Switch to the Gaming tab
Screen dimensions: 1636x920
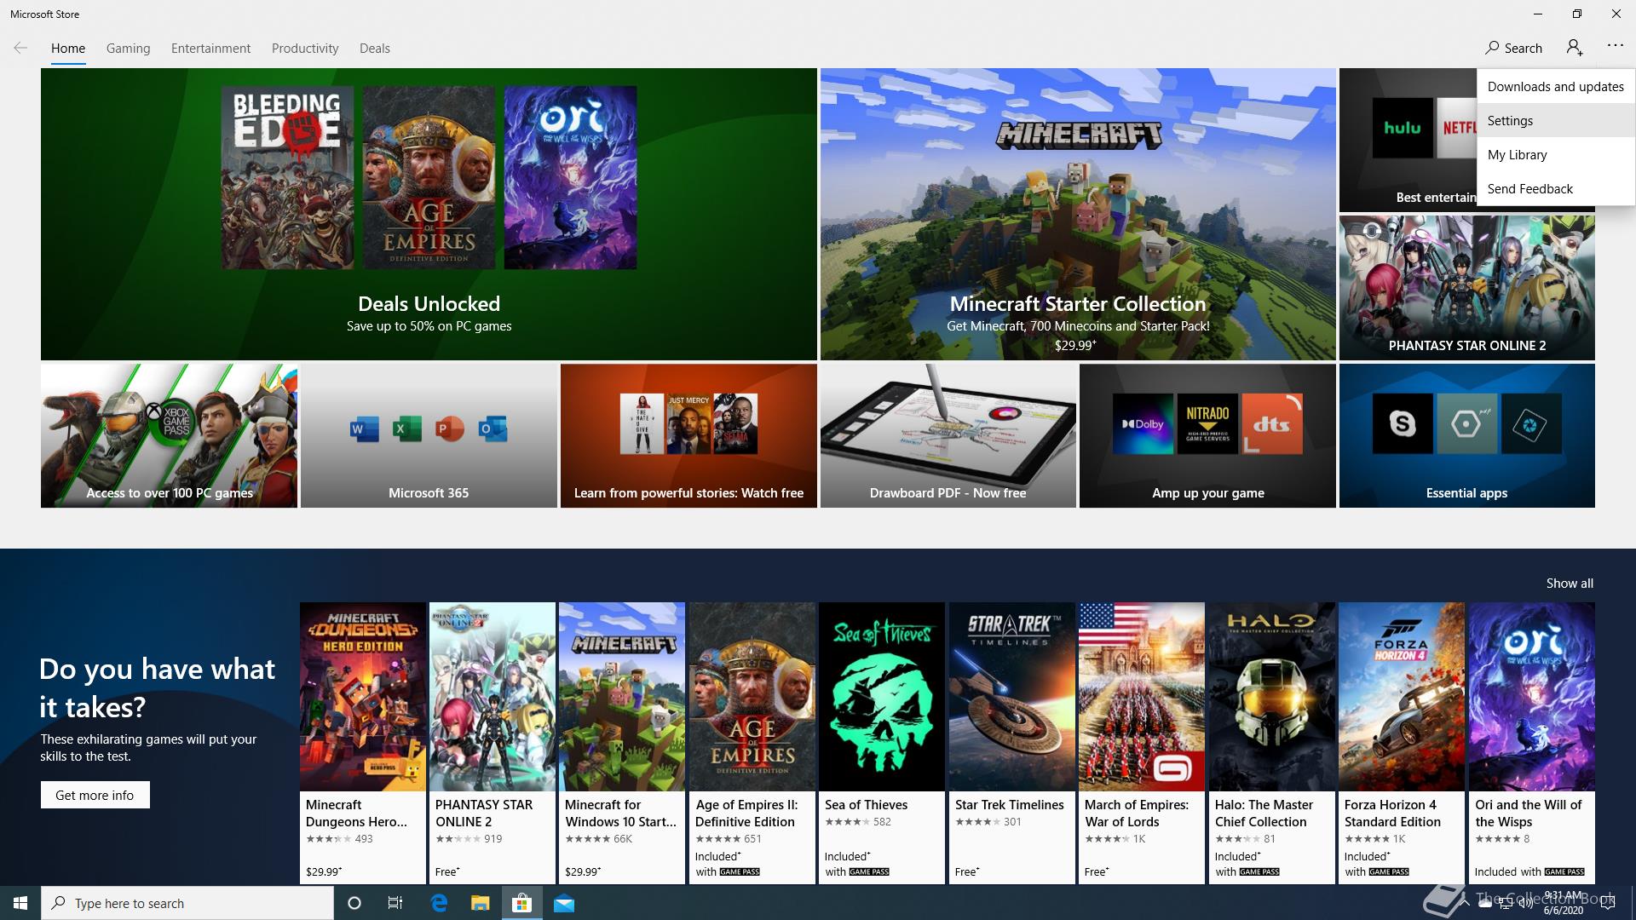point(128,49)
